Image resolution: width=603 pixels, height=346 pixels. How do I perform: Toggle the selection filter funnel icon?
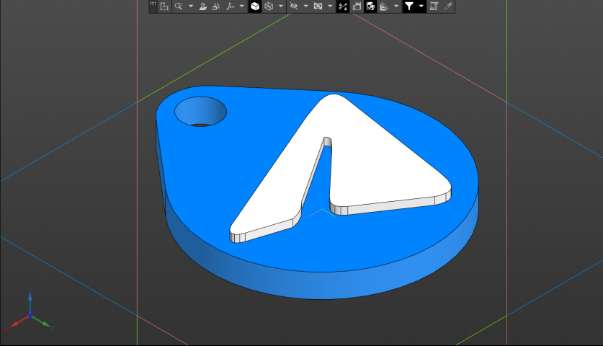click(x=409, y=6)
